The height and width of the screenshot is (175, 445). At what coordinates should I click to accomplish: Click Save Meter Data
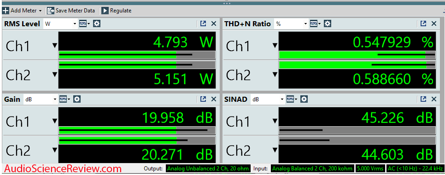(x=71, y=11)
